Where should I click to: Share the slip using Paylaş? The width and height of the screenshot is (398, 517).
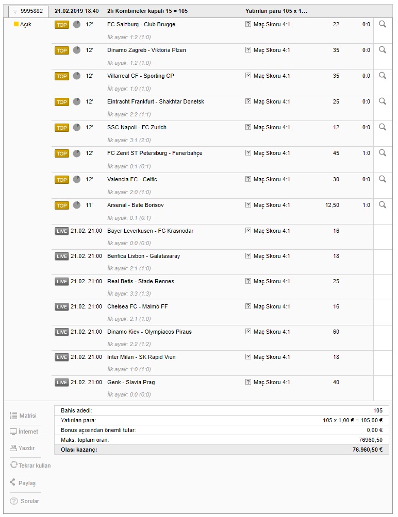click(23, 483)
